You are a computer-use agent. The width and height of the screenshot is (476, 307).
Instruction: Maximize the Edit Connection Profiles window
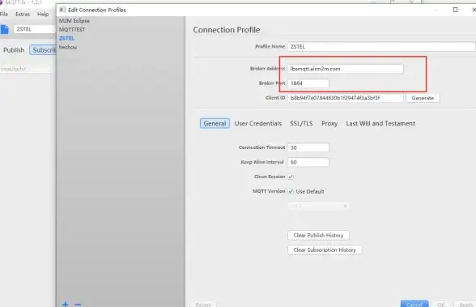point(455,10)
